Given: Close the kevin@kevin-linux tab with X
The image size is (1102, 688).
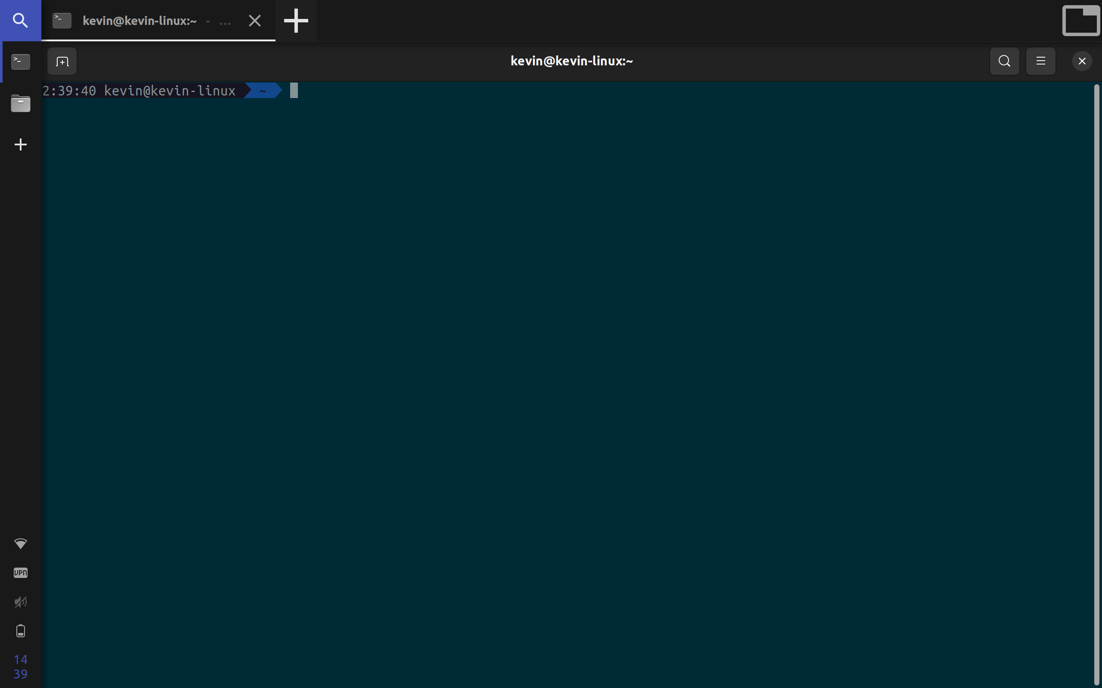Looking at the screenshot, I should 254,21.
